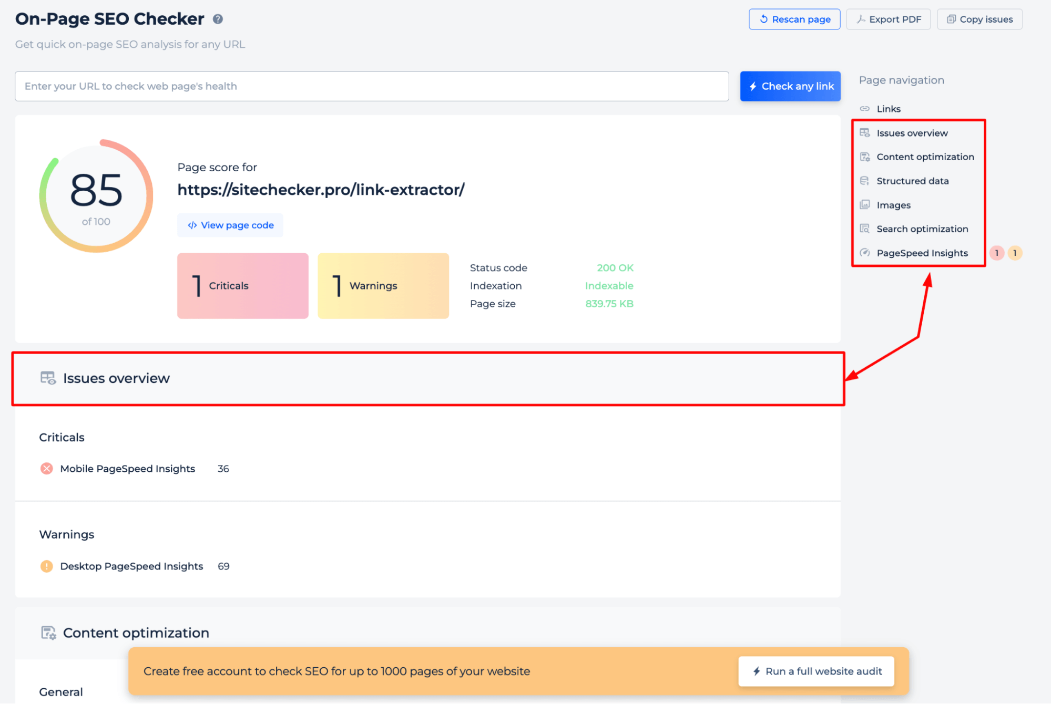Click the 200 OK status code value
The height and width of the screenshot is (704, 1051).
click(615, 268)
